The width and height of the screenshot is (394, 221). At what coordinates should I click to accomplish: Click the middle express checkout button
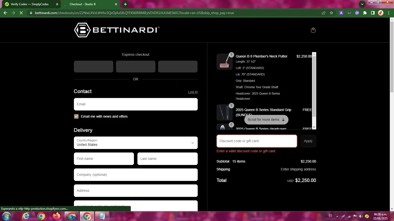(136, 67)
